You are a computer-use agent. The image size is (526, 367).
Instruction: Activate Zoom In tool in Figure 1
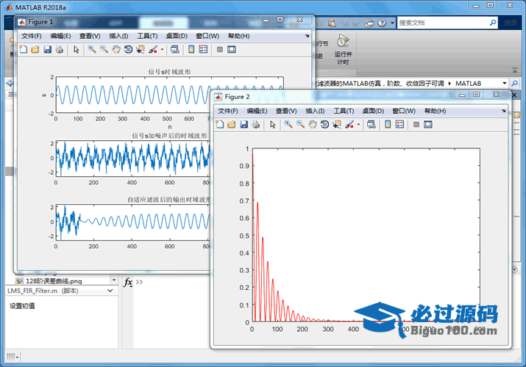pyautogui.click(x=91, y=49)
